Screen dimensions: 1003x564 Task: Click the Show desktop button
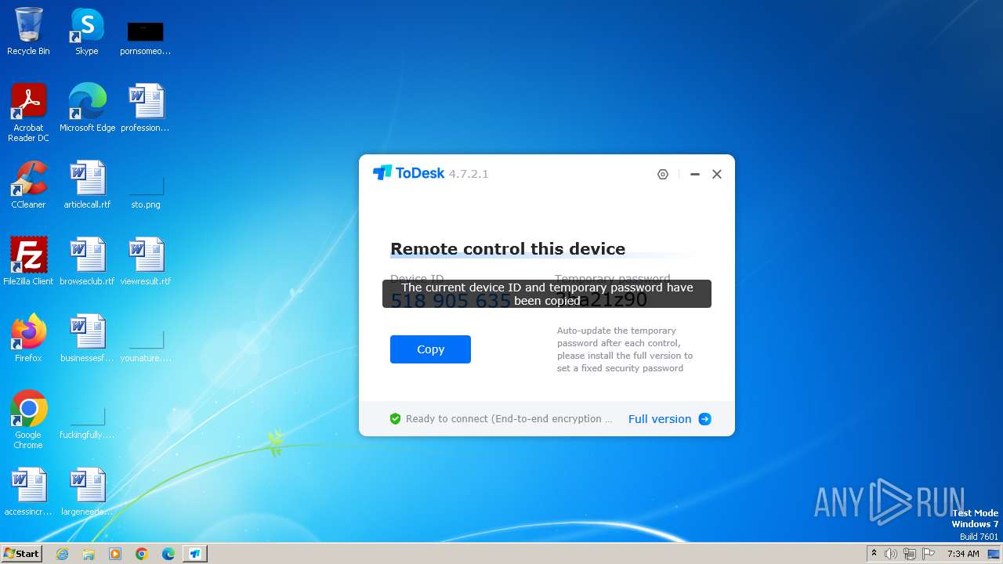994,554
